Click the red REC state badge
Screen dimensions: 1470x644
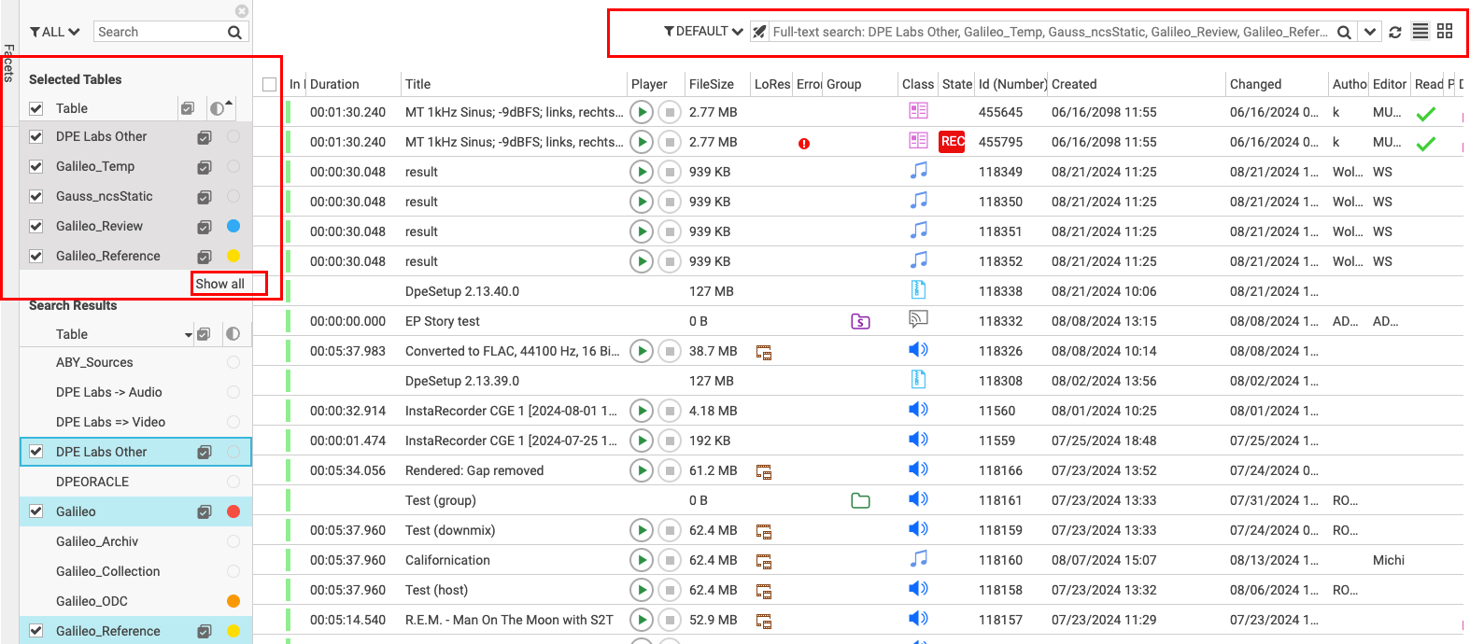click(x=952, y=142)
